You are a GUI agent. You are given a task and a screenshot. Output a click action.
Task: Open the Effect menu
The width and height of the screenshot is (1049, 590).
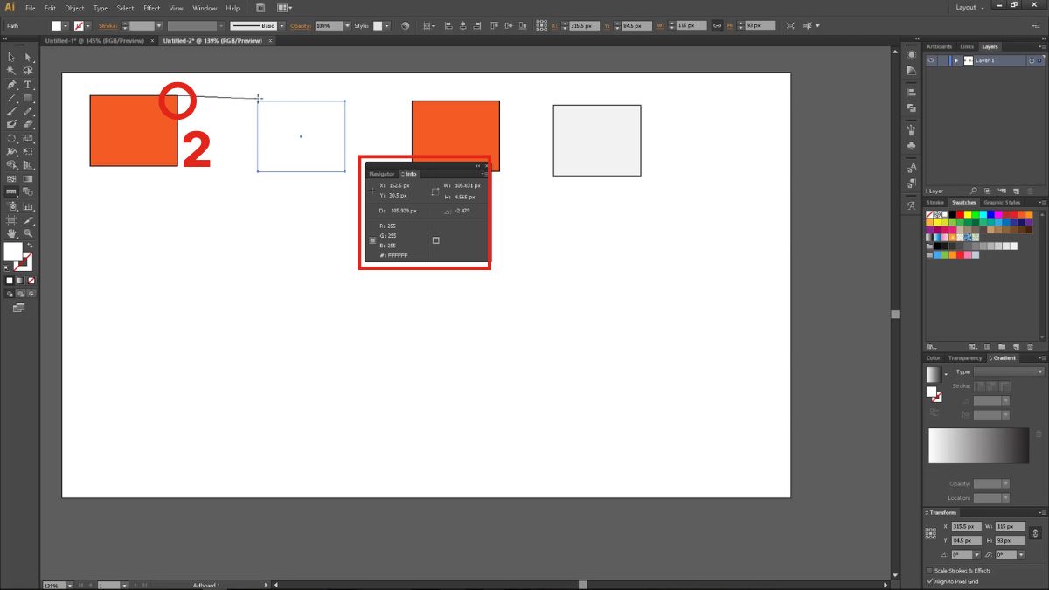point(152,8)
